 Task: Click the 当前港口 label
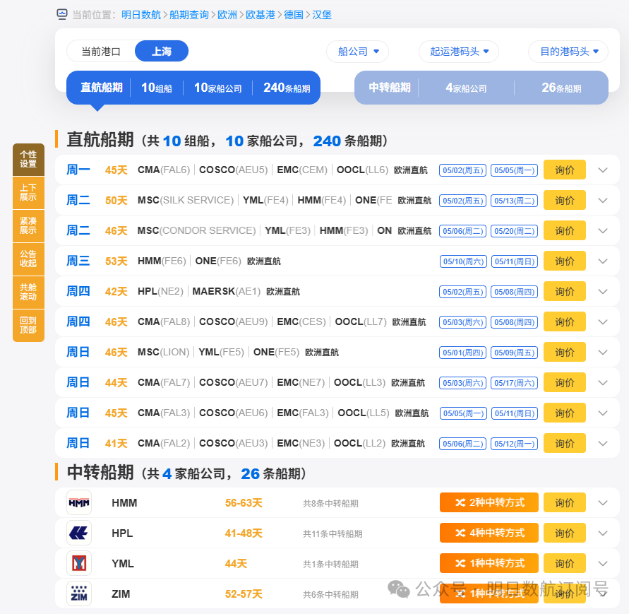click(101, 52)
